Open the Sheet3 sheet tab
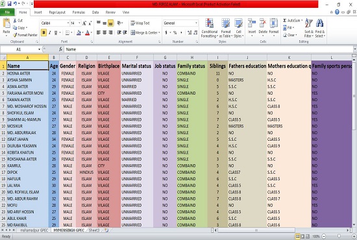The image size is (357, 240). 94,230
